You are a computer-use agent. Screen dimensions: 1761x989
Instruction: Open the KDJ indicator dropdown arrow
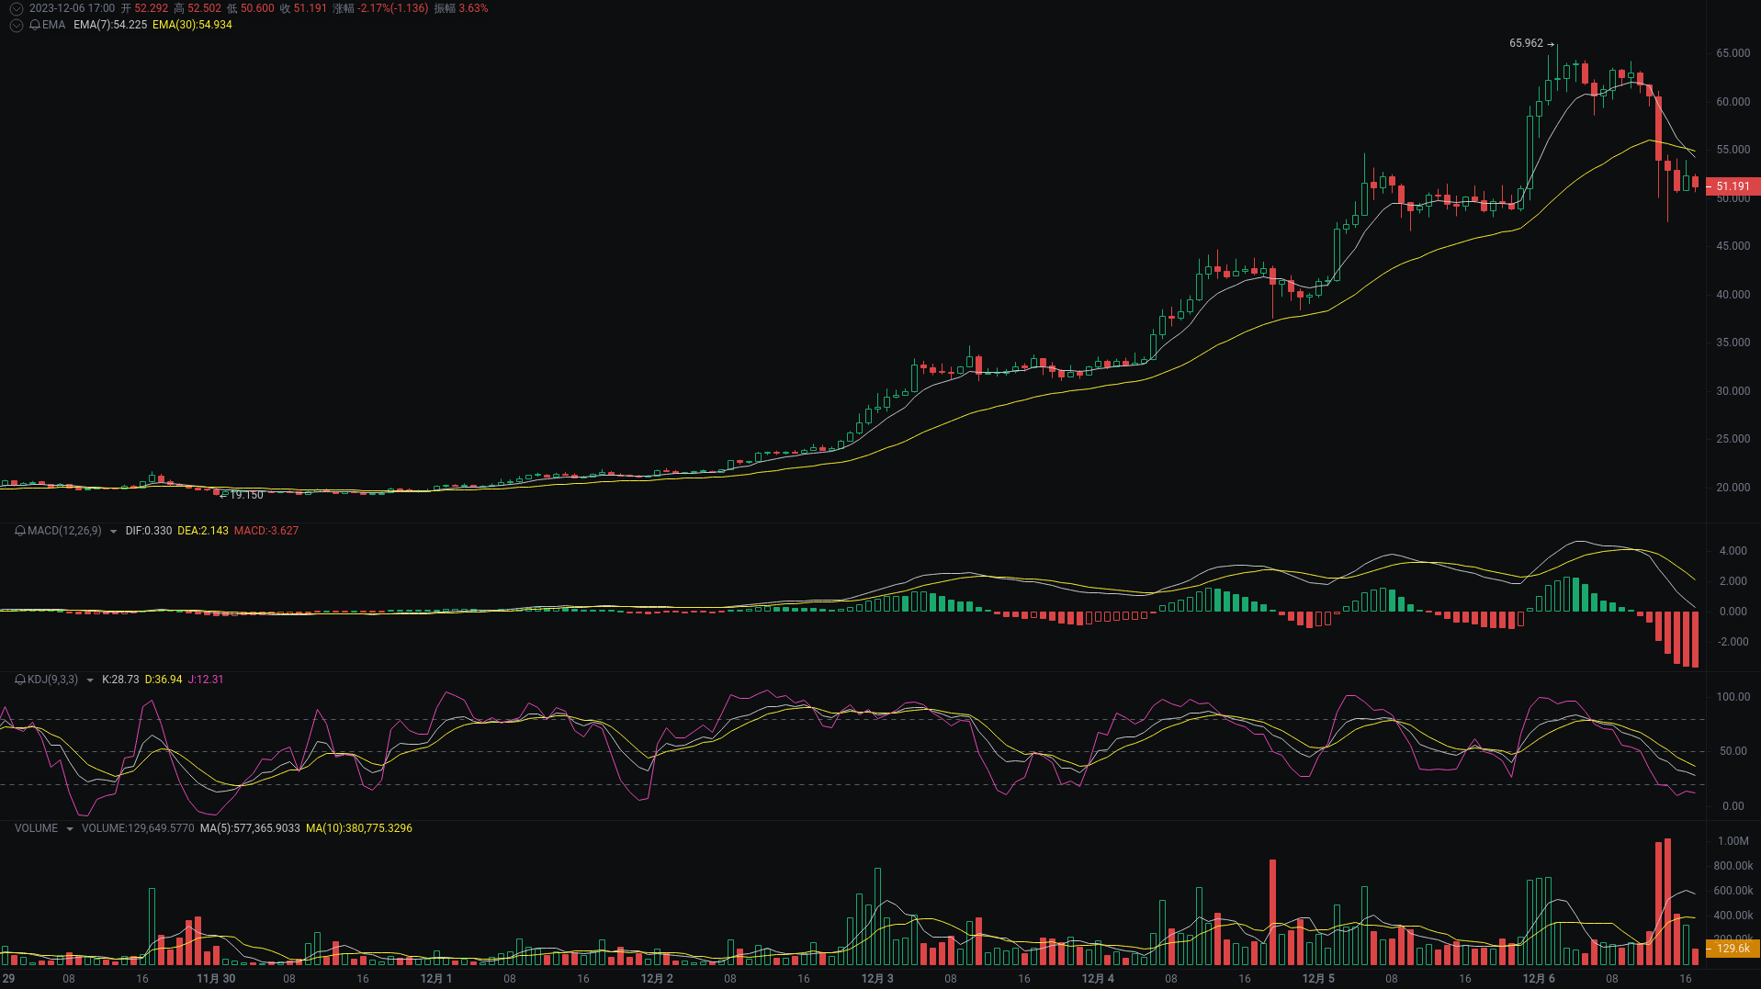(x=89, y=680)
